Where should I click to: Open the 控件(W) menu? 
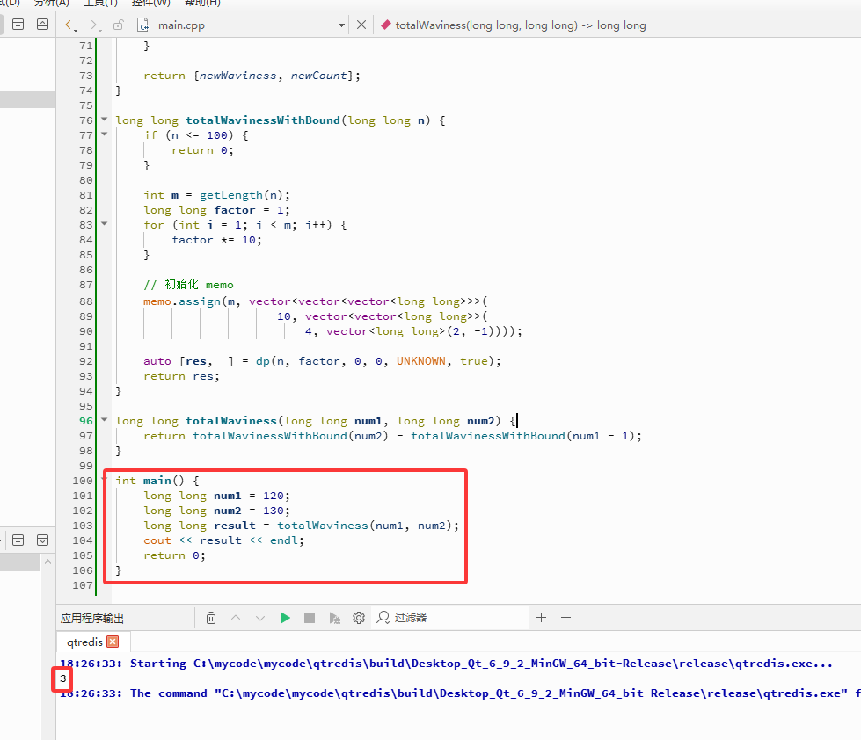click(150, 3)
